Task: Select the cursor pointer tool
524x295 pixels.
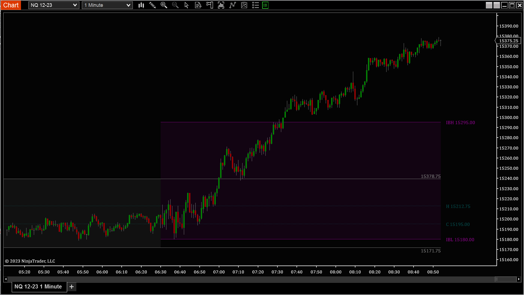Action: pyautogui.click(x=187, y=5)
